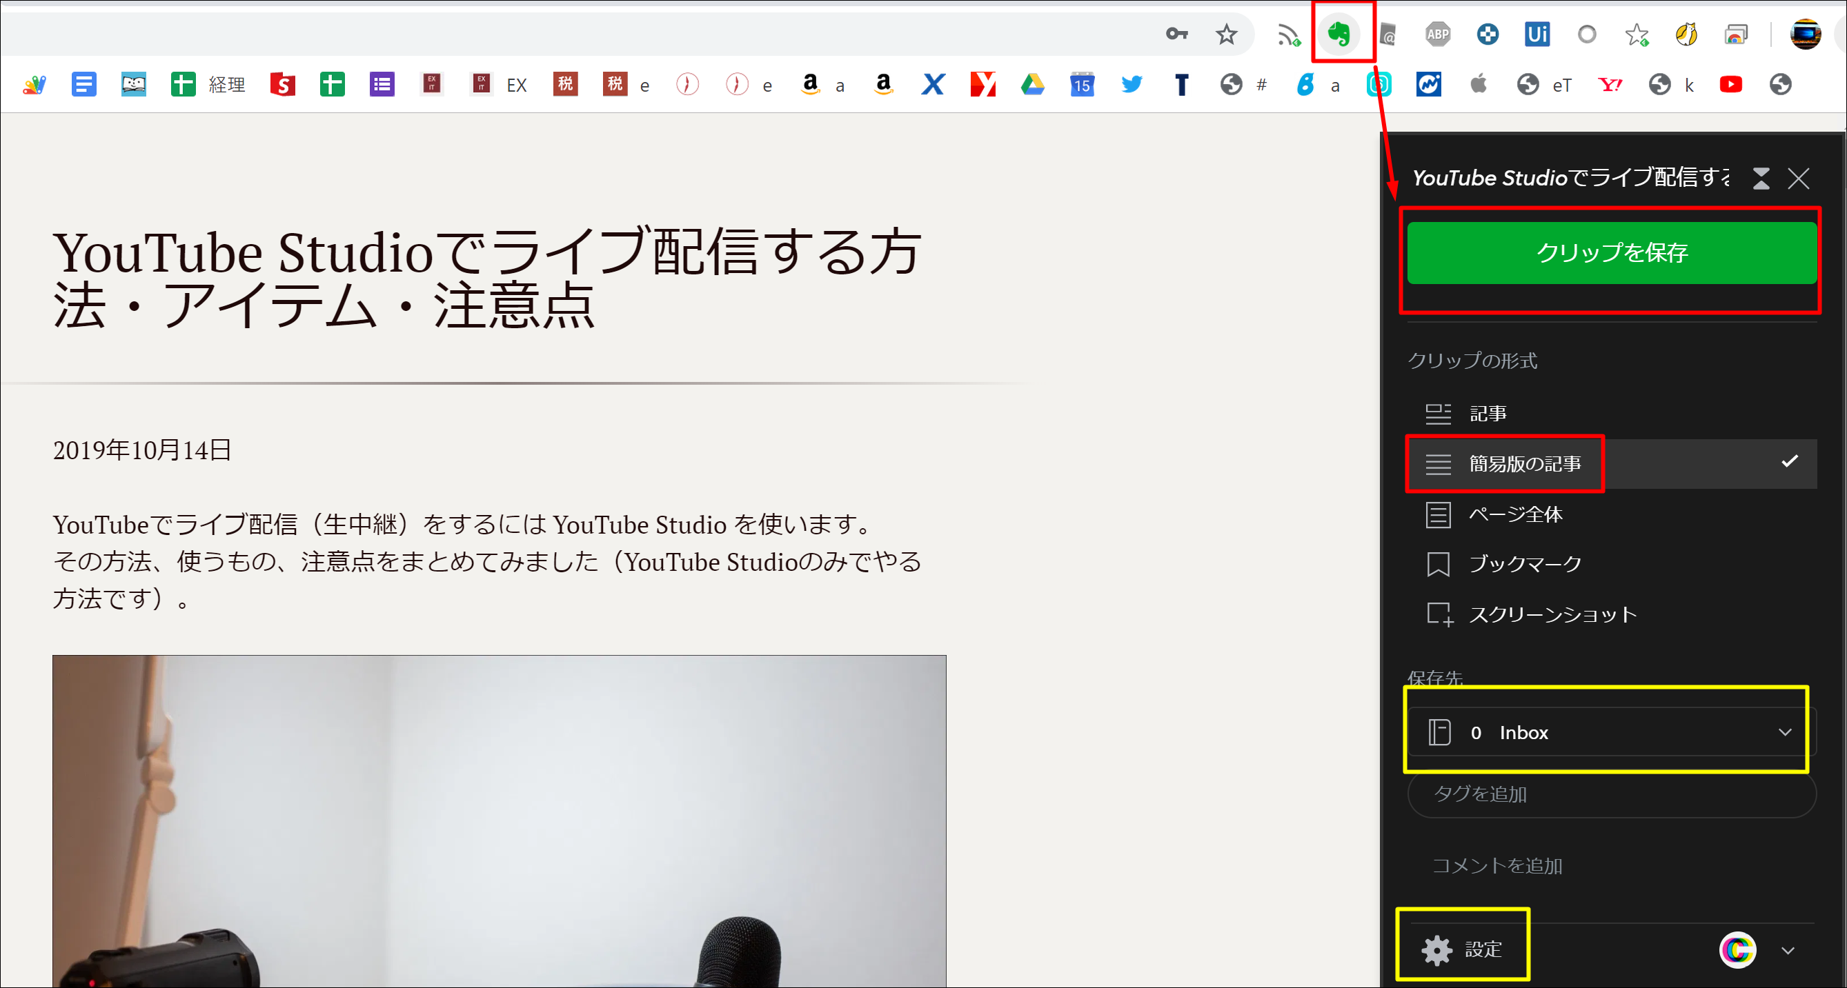1847x988 pixels.
Task: Open the black T bookmark icon
Action: click(x=1181, y=85)
